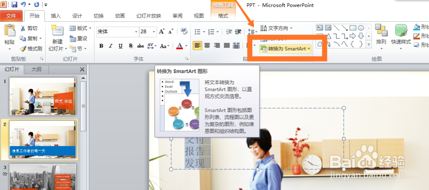
Task: Select slide 3 city skyline thumbnail
Action: [x=42, y=177]
